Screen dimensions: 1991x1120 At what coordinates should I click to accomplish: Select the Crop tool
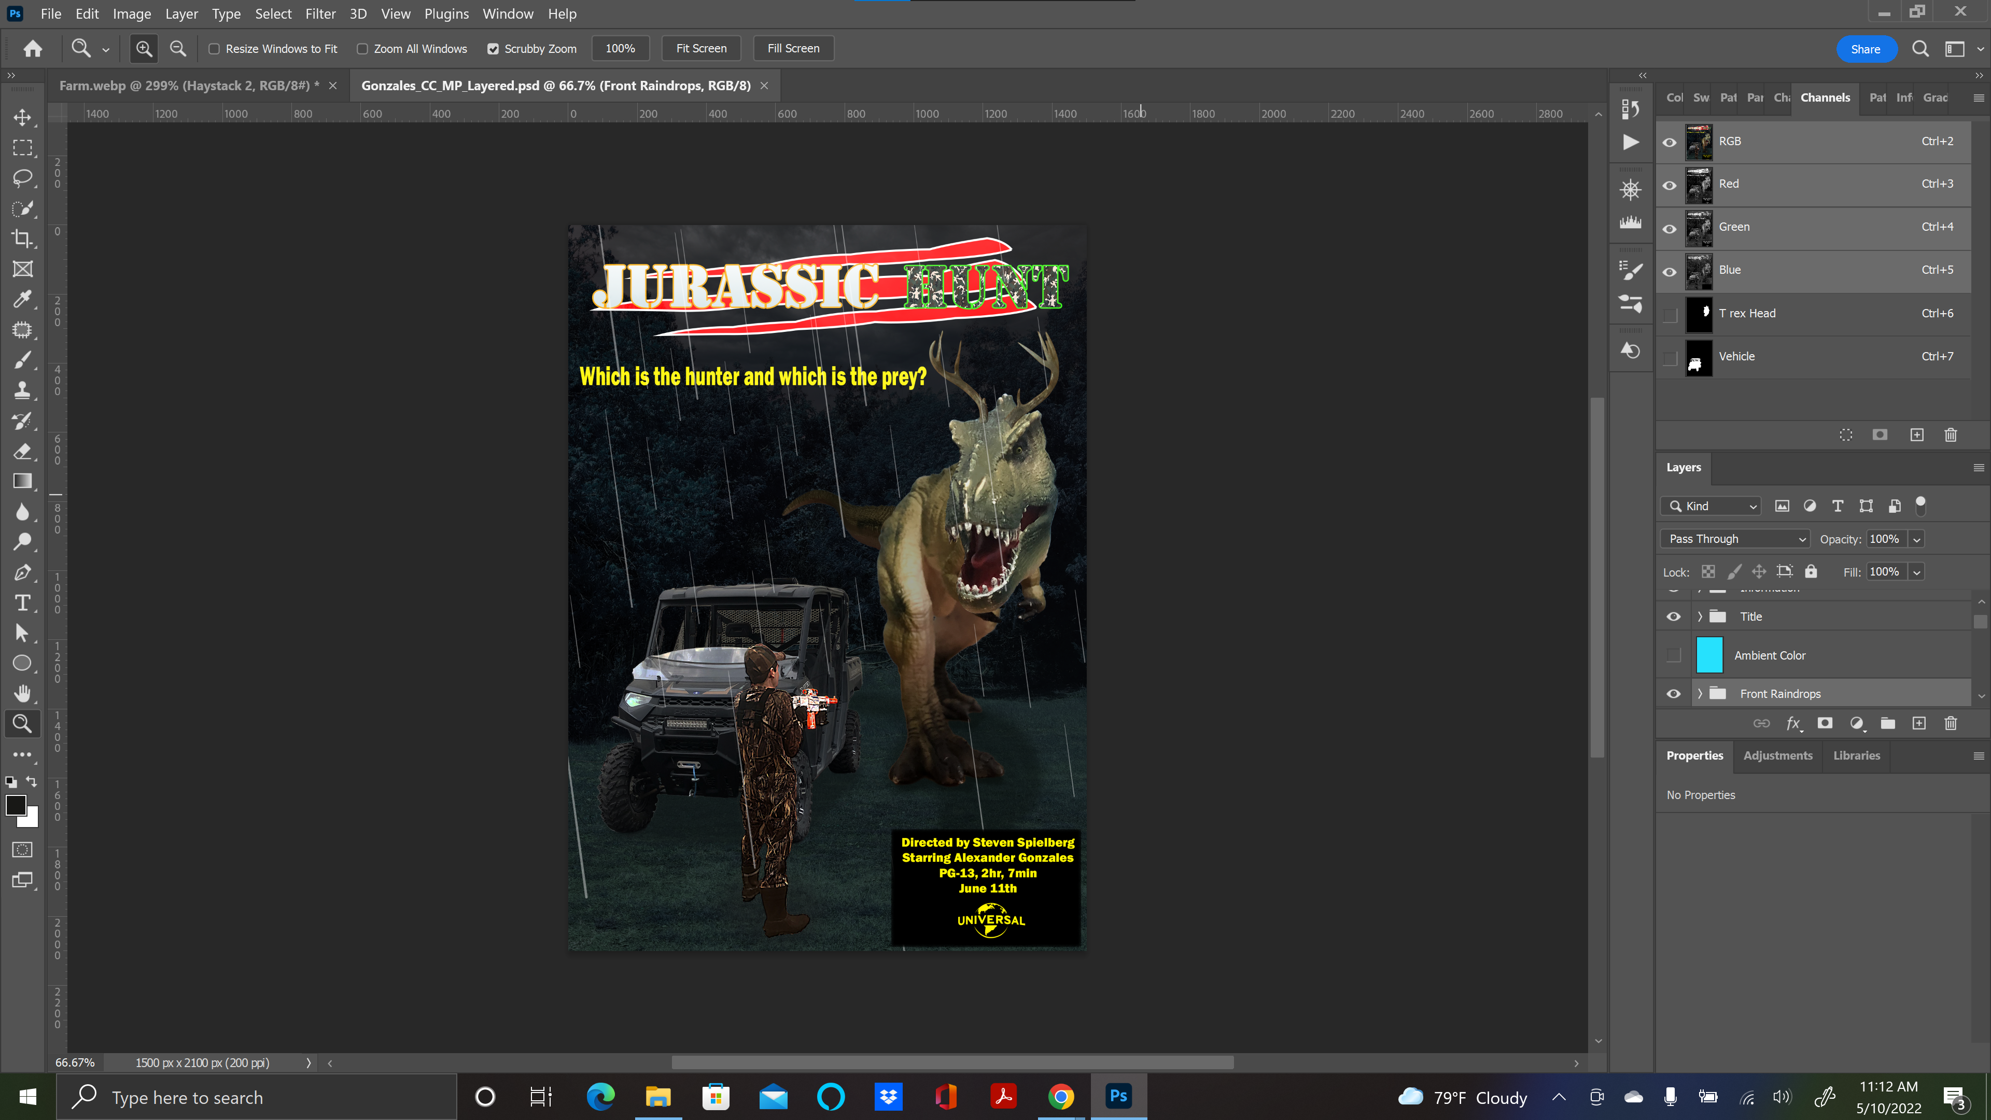22,239
